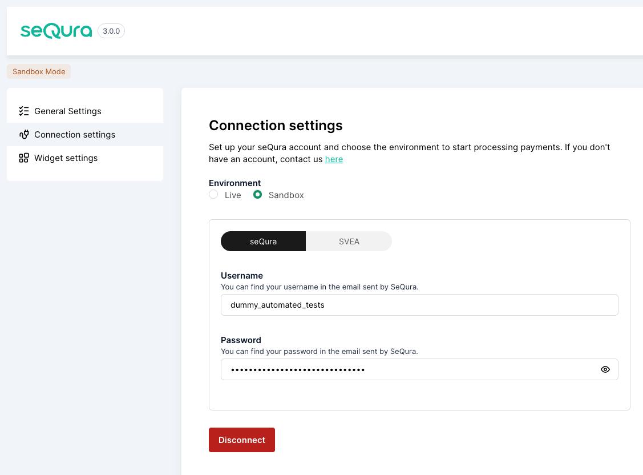Click the Environment label

pos(234,183)
